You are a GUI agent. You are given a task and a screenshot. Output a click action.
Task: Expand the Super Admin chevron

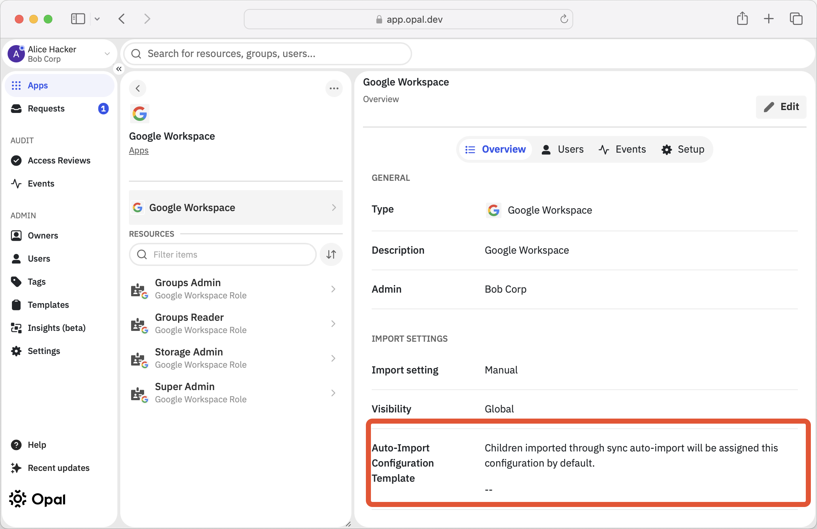(x=333, y=393)
